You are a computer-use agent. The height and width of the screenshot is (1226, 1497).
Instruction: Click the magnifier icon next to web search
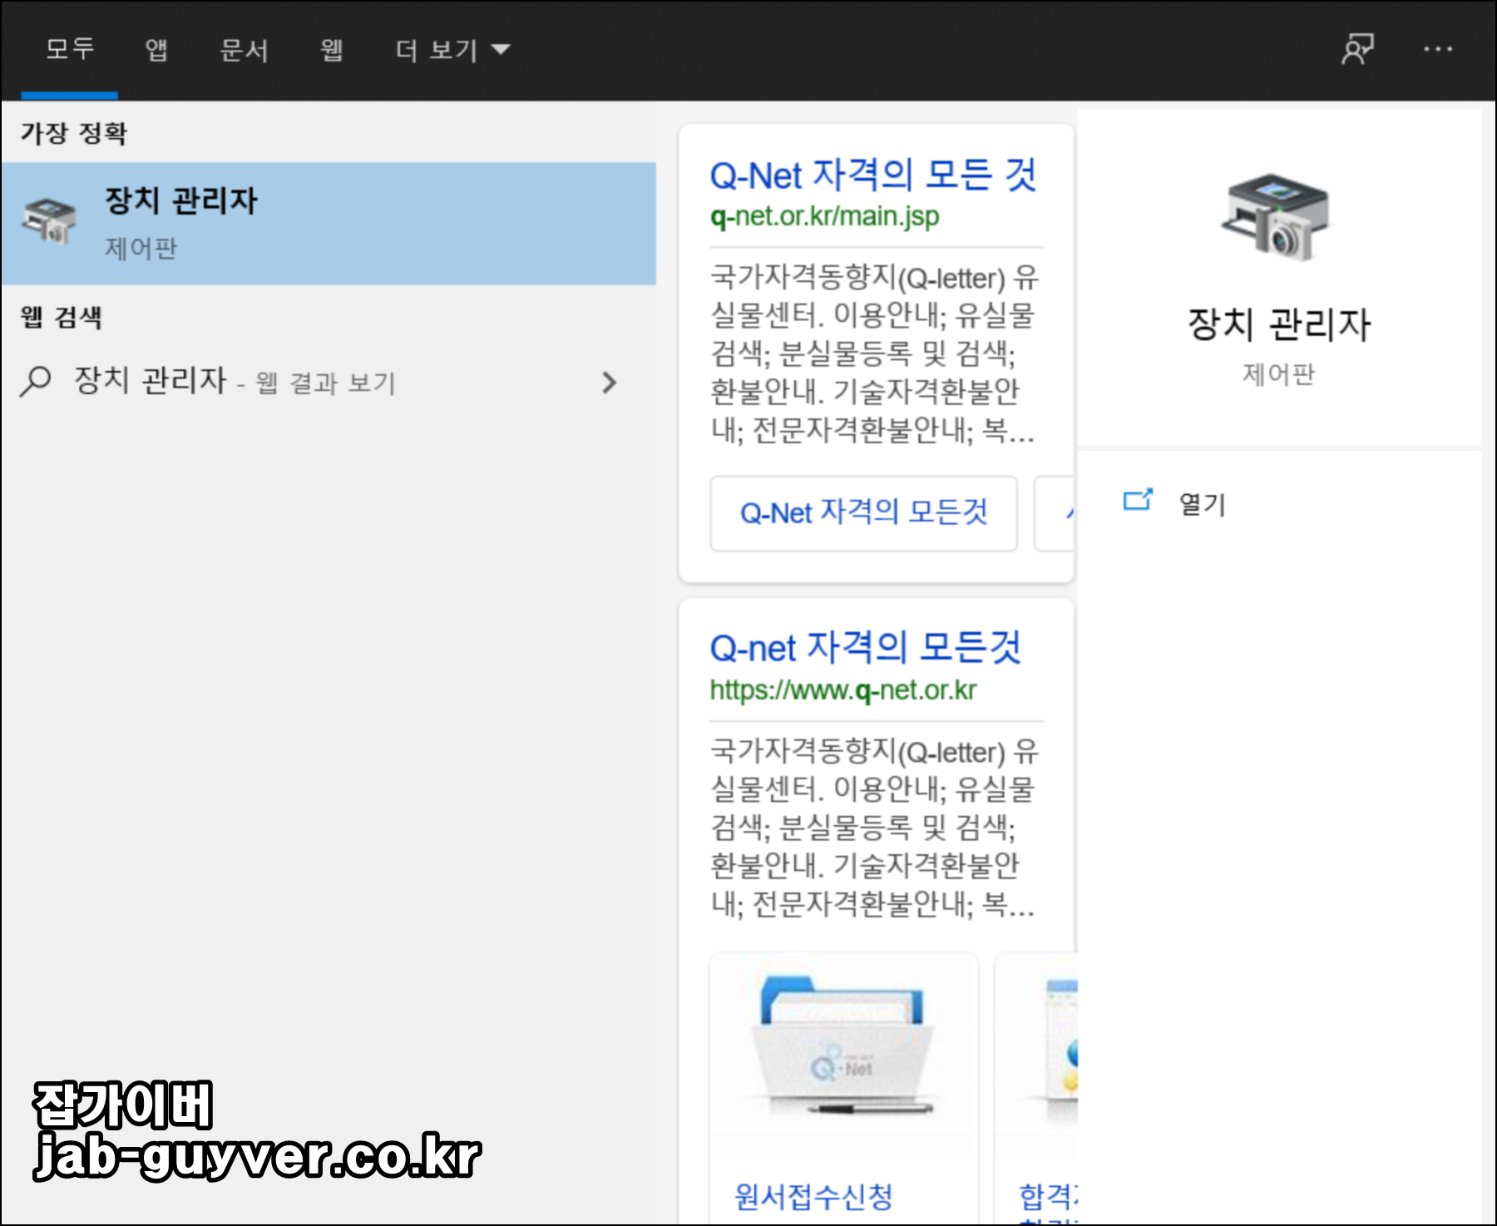coord(36,382)
